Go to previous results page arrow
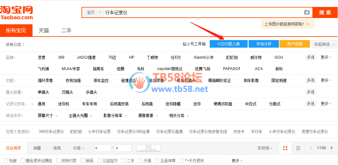 (x=311, y=148)
